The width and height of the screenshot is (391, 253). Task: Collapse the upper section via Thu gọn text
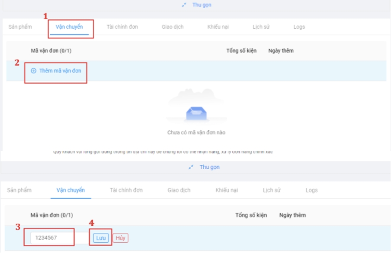click(202, 5)
